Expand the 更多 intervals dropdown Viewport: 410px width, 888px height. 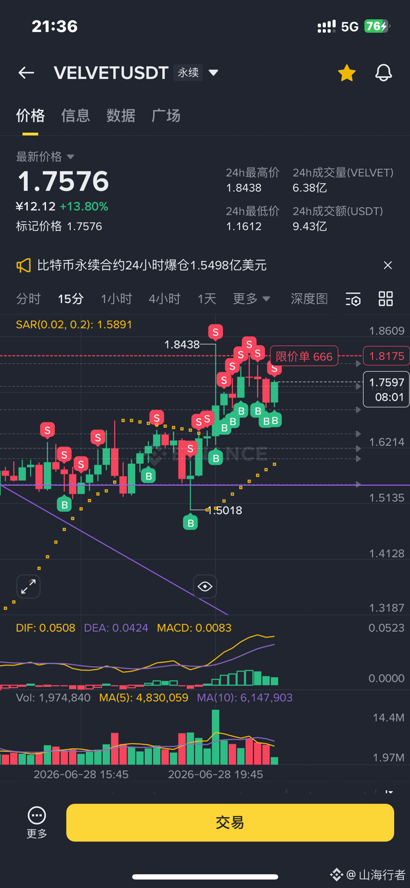252,299
